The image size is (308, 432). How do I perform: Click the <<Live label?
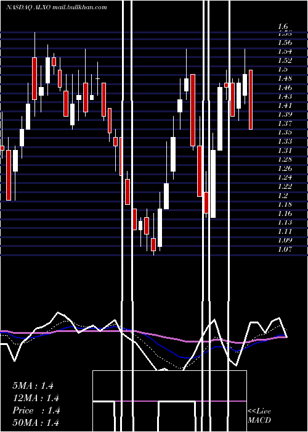259,412
